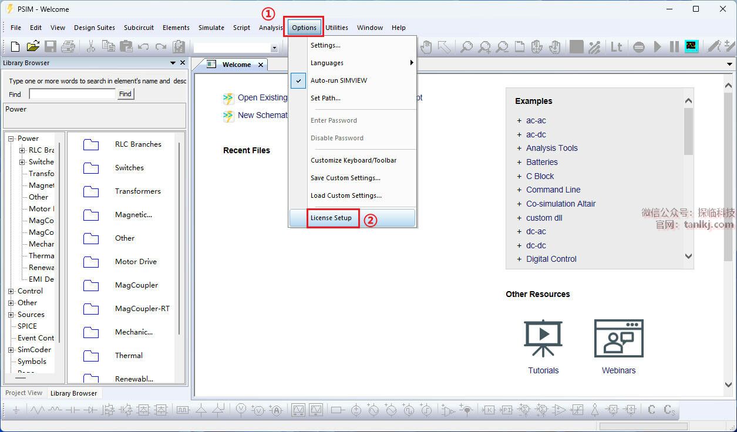Click the Undo arrow icon
737x432 pixels.
(x=143, y=46)
